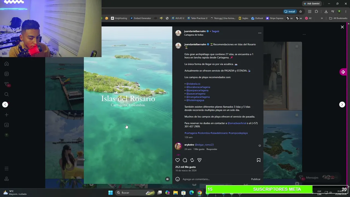Open File Explorer from the taskbar
Screen dimensions: 350x197
click(x=176, y=193)
